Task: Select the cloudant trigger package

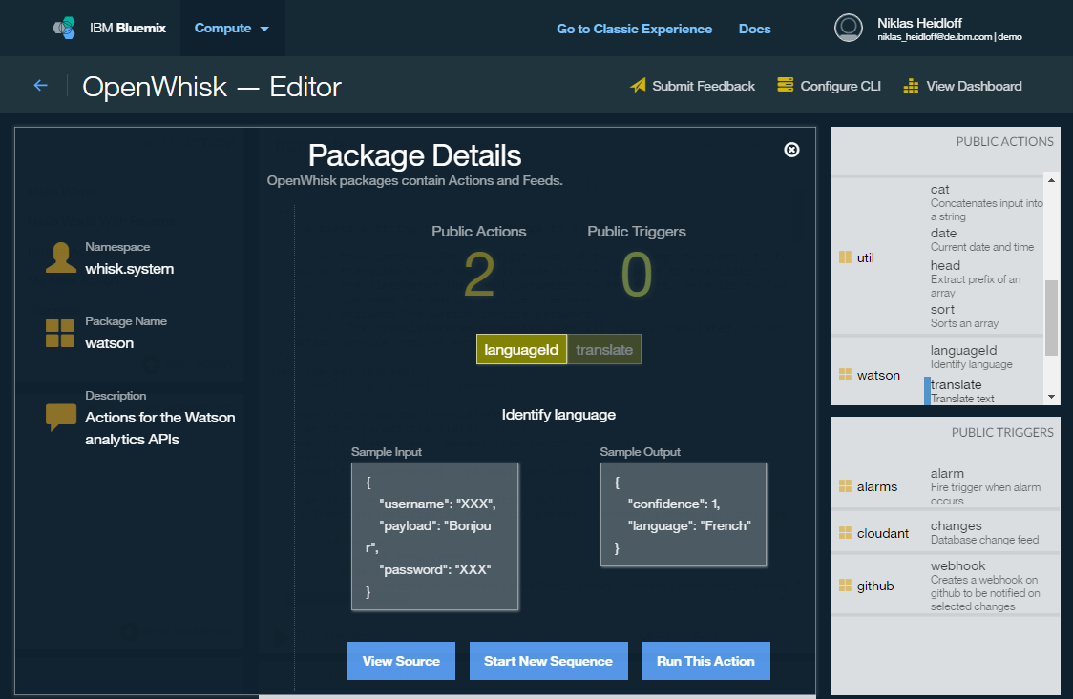Action: [883, 533]
